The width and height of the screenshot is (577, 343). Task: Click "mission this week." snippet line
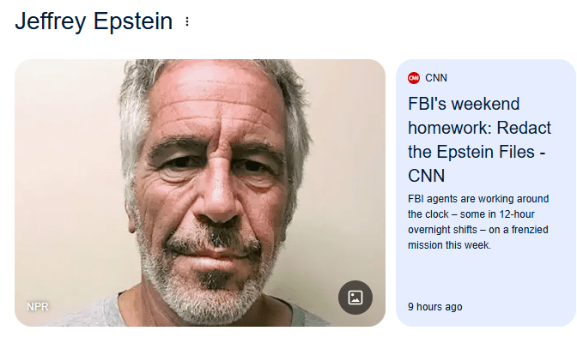[x=449, y=244]
